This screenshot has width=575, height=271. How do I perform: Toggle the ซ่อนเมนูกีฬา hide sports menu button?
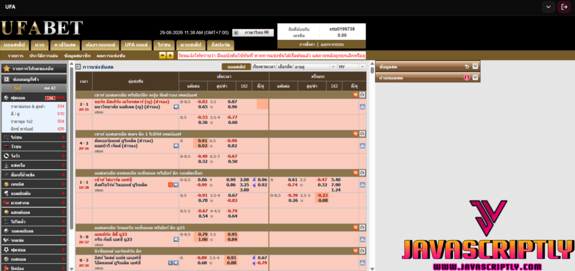[x=34, y=79]
